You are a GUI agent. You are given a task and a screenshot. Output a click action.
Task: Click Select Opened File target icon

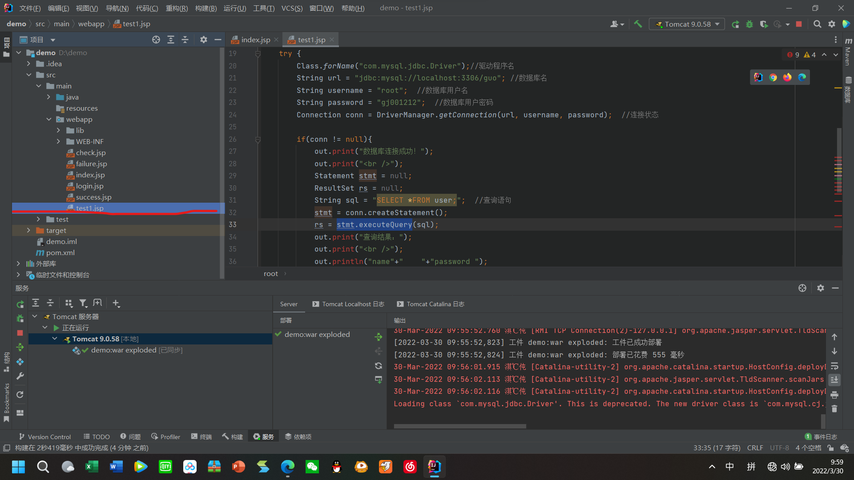[156, 40]
